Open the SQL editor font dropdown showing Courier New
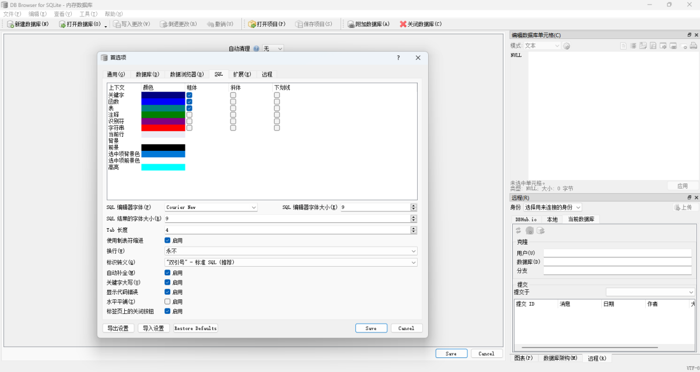 211,207
